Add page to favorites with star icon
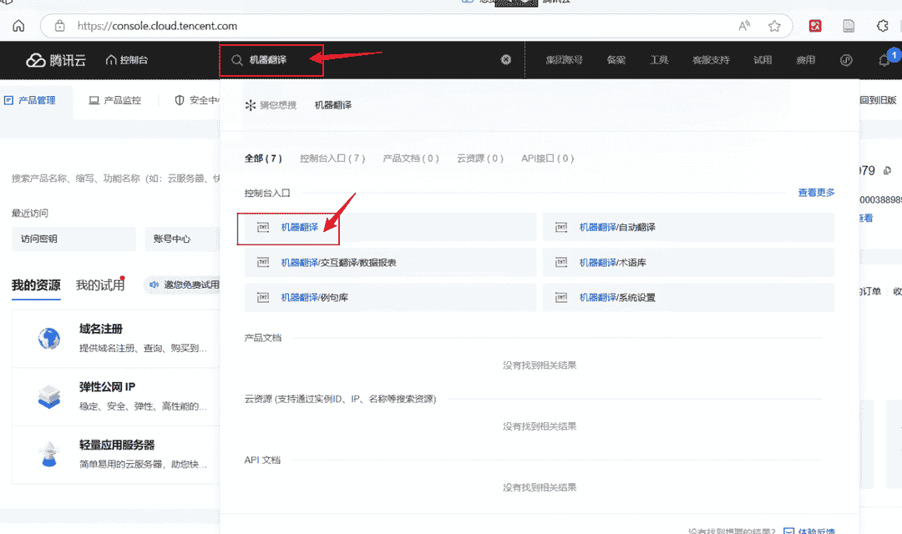The width and height of the screenshot is (902, 534). [774, 26]
